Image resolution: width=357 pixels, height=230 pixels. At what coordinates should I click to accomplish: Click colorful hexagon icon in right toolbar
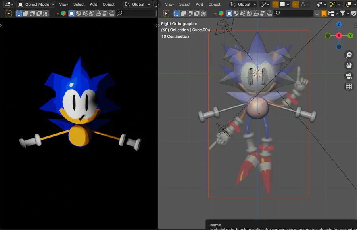[x=221, y=13]
